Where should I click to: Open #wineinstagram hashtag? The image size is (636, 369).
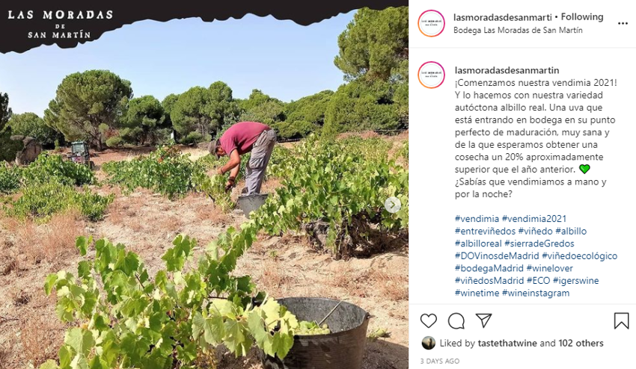click(x=536, y=293)
